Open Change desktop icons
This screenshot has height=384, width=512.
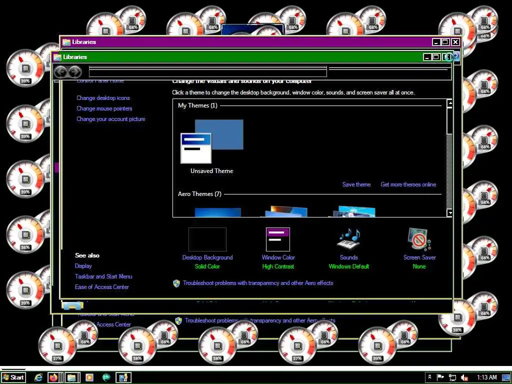[x=103, y=98]
